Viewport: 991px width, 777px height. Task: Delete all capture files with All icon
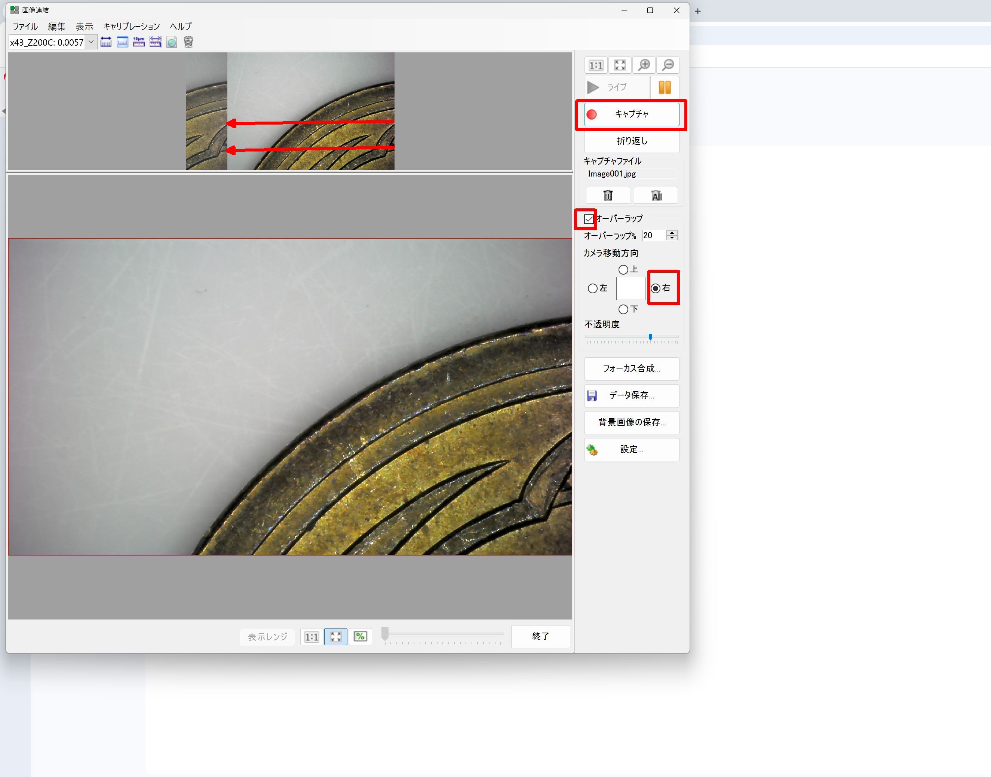656,196
